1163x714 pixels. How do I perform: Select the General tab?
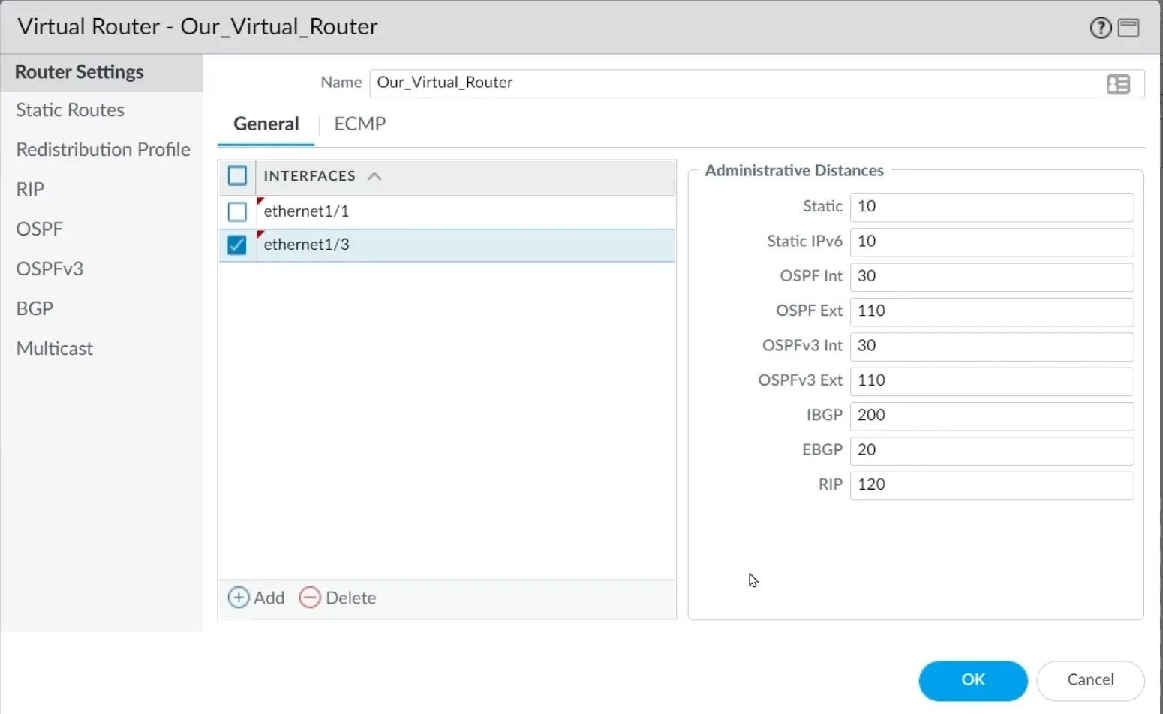tap(266, 124)
